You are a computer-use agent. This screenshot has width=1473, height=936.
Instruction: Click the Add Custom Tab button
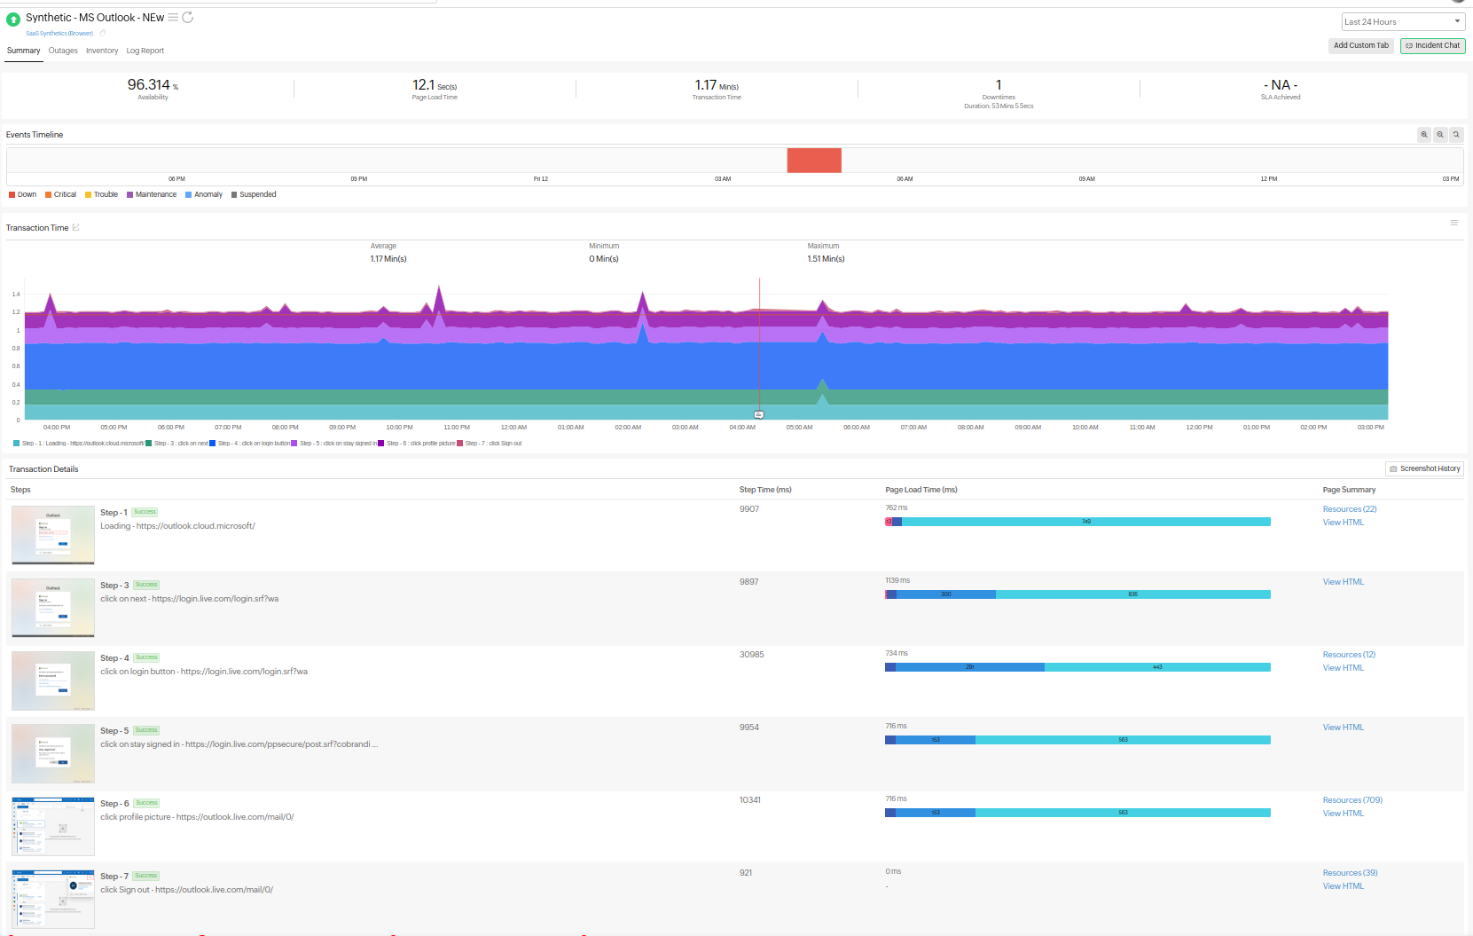pos(1361,45)
